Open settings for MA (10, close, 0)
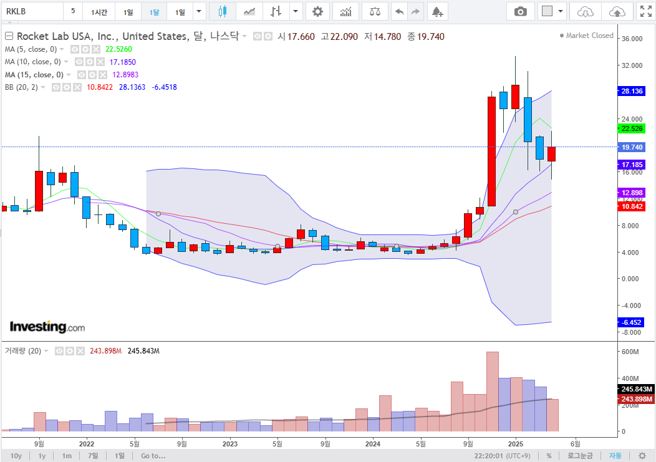656x462 pixels. point(90,62)
